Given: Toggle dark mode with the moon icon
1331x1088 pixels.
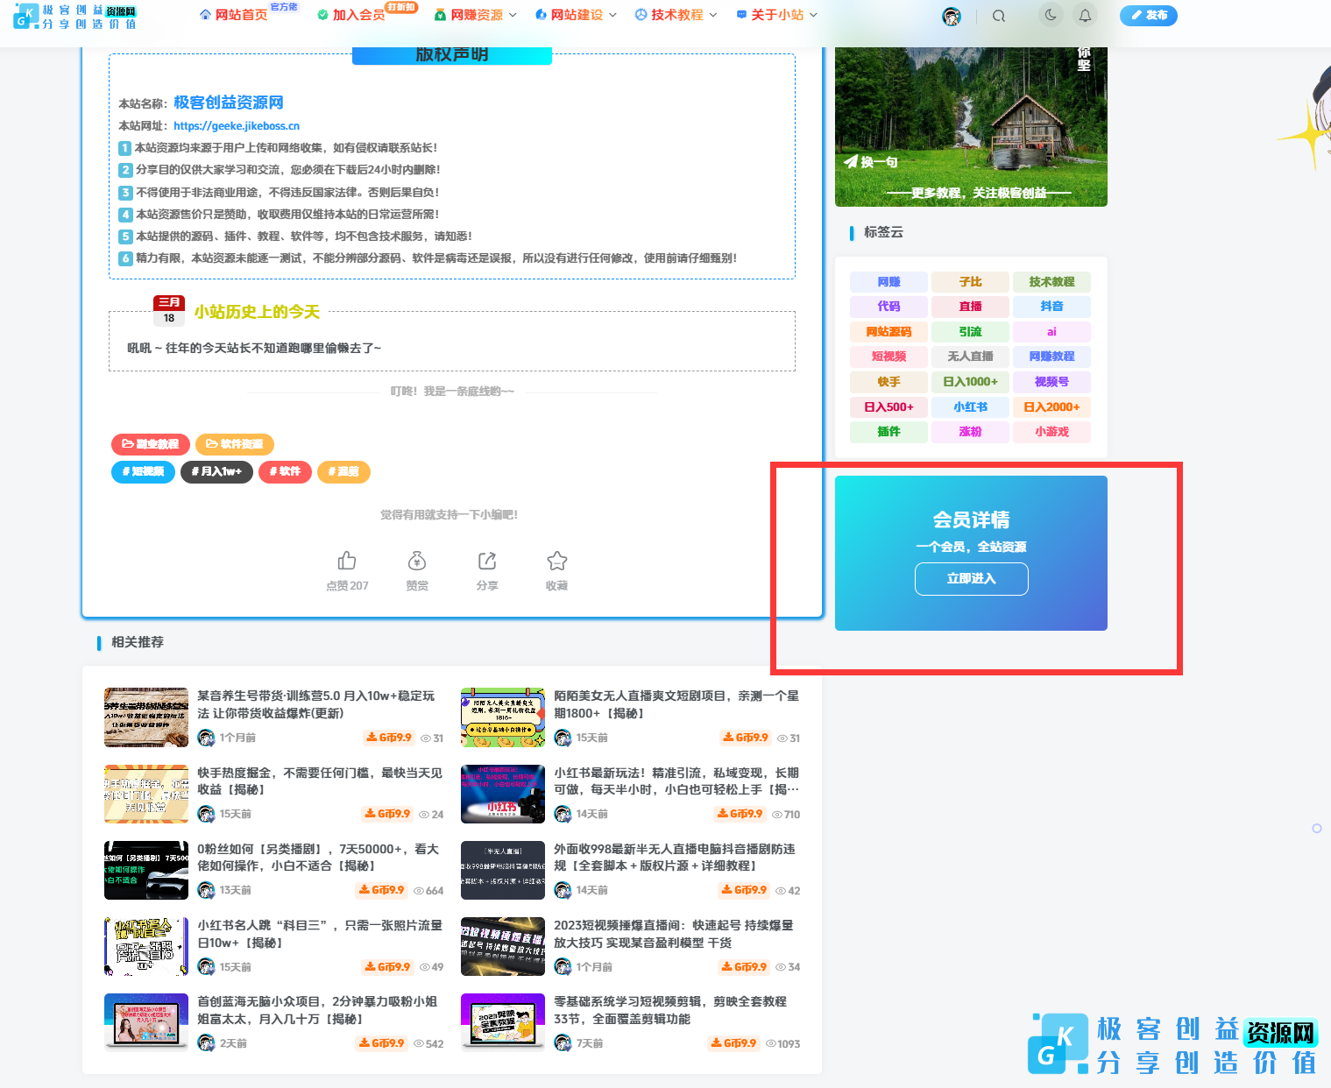Looking at the screenshot, I should click(x=1051, y=15).
